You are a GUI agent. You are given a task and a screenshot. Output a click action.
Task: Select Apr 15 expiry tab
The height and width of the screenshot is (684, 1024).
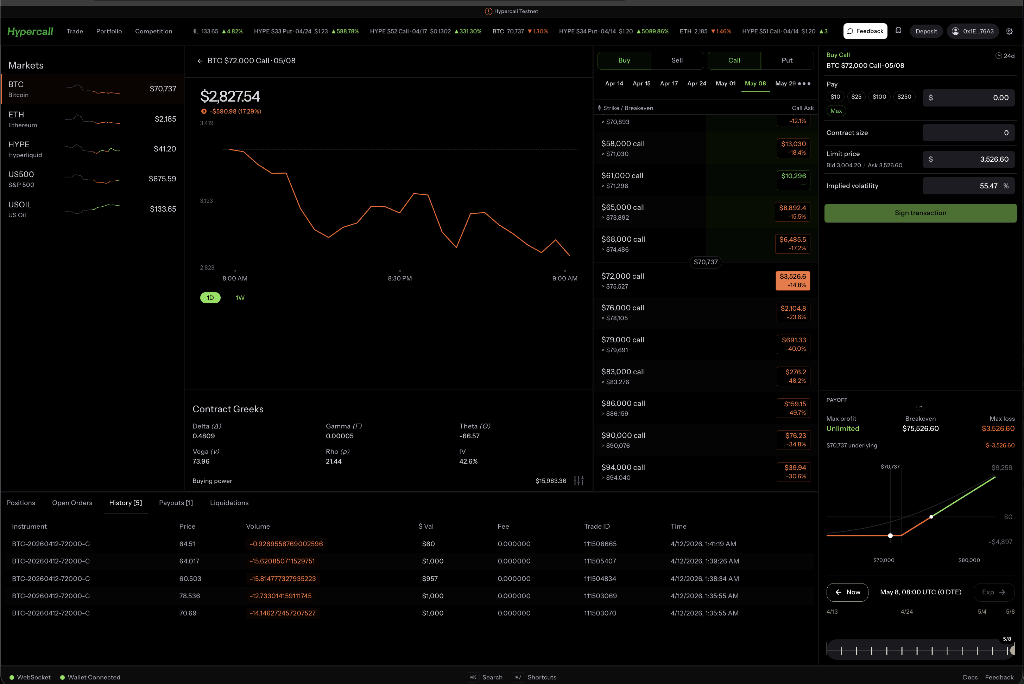[641, 83]
